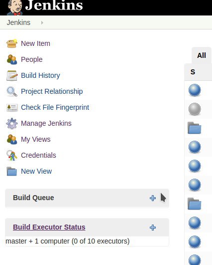This screenshot has width=212, height=265.
Task: Switch to the All view tab
Action: coord(202,55)
